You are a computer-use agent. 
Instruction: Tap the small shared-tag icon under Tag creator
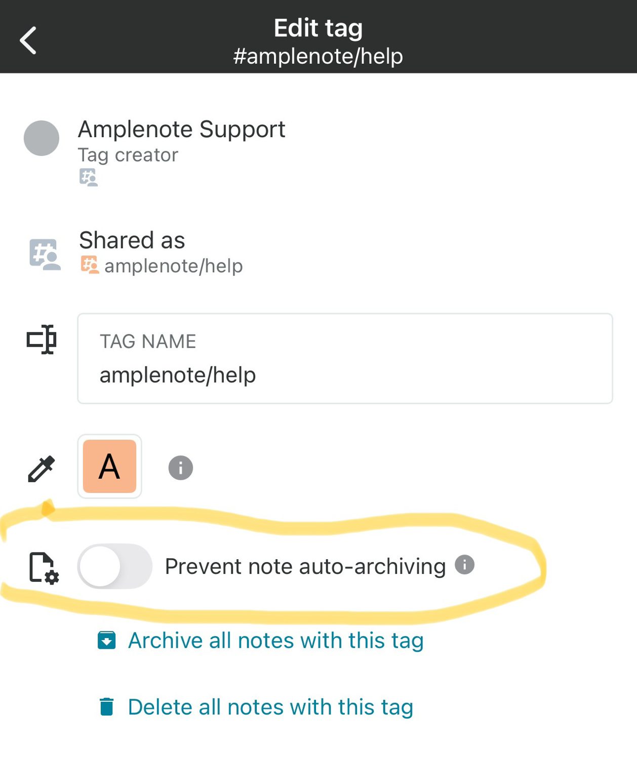[89, 178]
